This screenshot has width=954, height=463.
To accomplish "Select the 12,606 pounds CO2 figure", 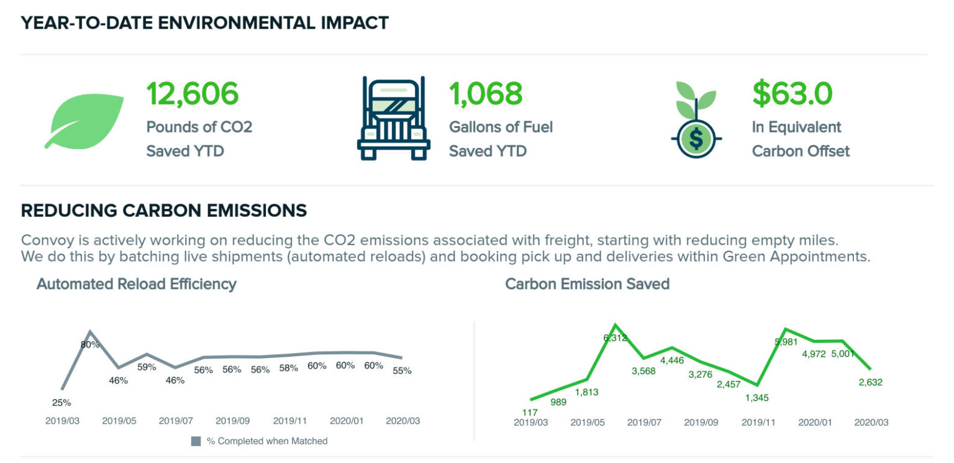I will [x=193, y=93].
